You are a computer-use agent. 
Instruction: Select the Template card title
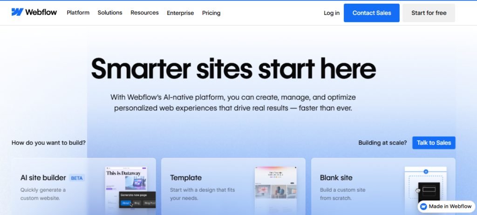tap(186, 178)
